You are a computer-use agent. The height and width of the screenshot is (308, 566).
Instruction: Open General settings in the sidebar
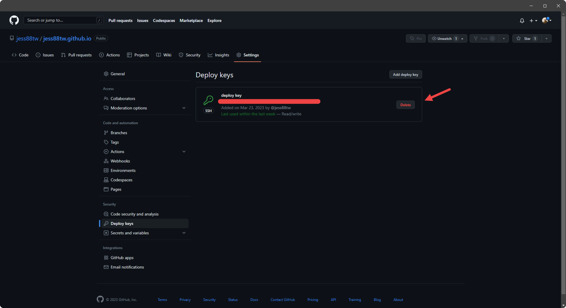[145, 74]
